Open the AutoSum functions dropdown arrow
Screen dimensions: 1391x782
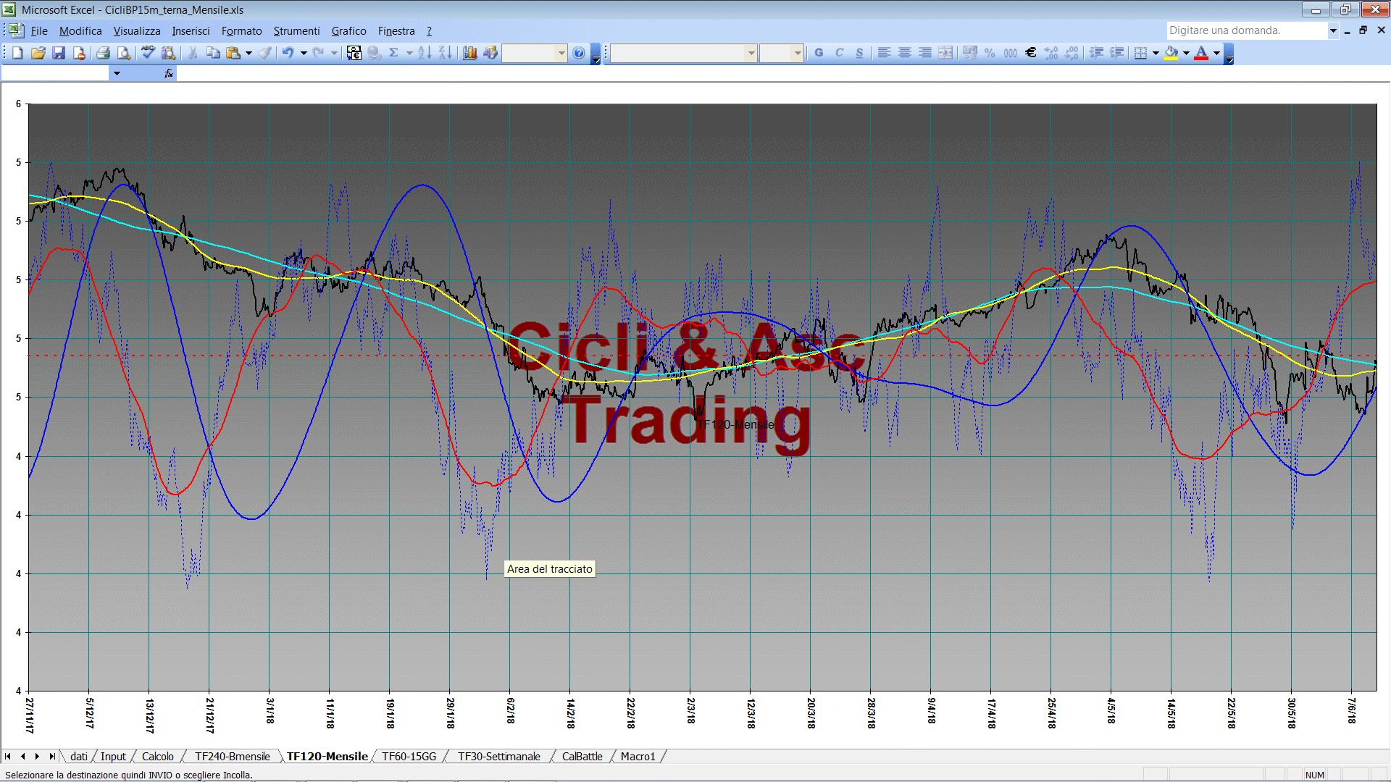[409, 53]
